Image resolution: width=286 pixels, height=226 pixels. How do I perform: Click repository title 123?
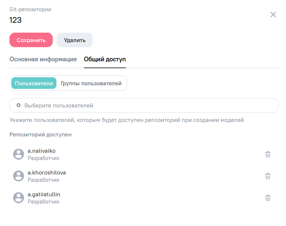click(16, 20)
